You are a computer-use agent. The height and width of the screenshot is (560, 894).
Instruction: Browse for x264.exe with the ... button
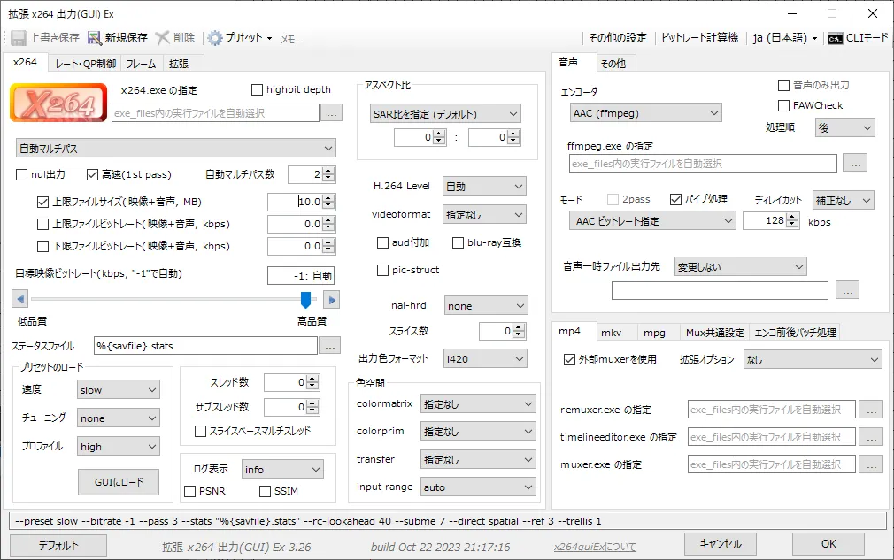[x=333, y=112]
